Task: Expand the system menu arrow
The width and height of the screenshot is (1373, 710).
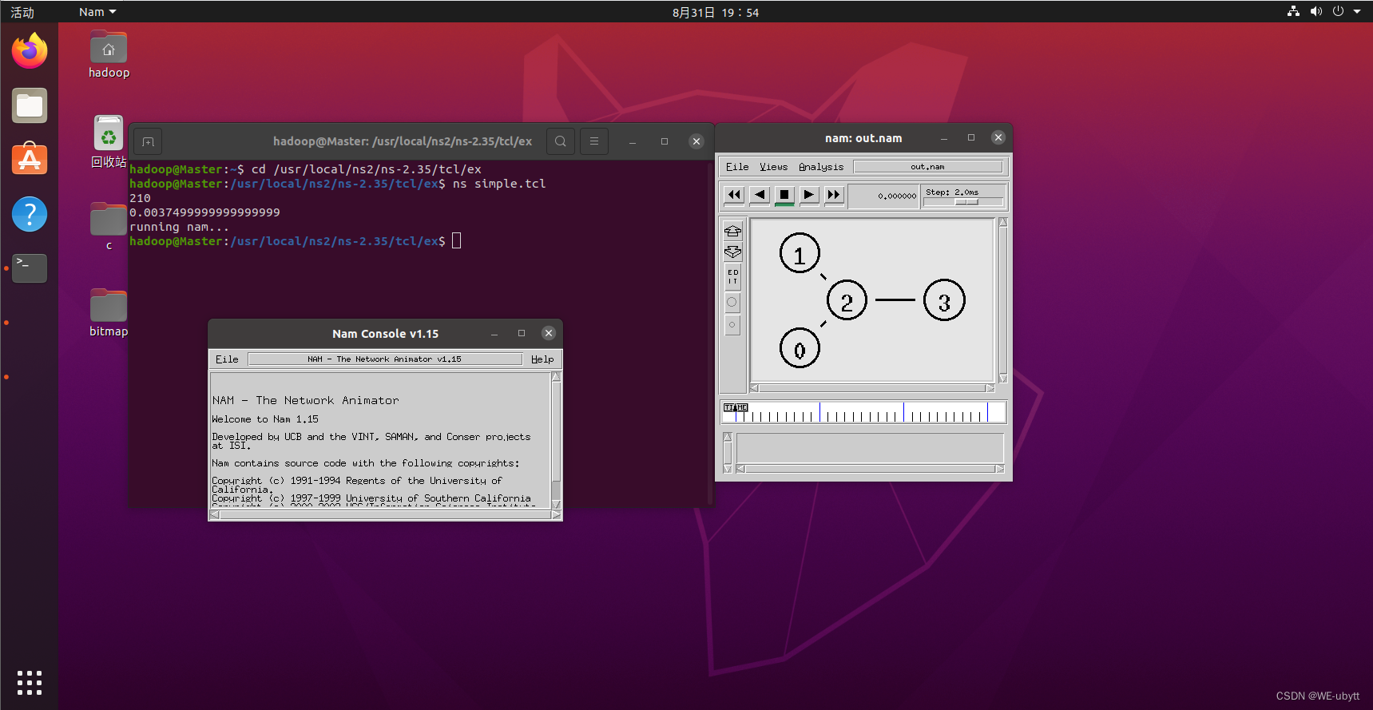Action: pos(1357,11)
